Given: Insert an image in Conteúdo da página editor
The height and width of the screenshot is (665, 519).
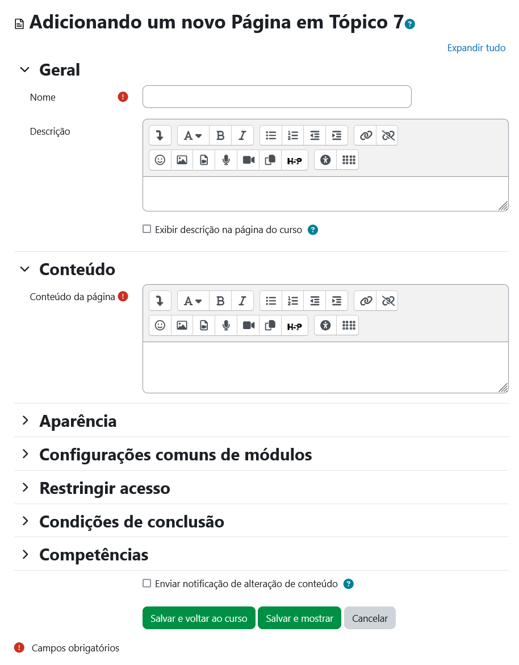Looking at the screenshot, I should point(182,325).
